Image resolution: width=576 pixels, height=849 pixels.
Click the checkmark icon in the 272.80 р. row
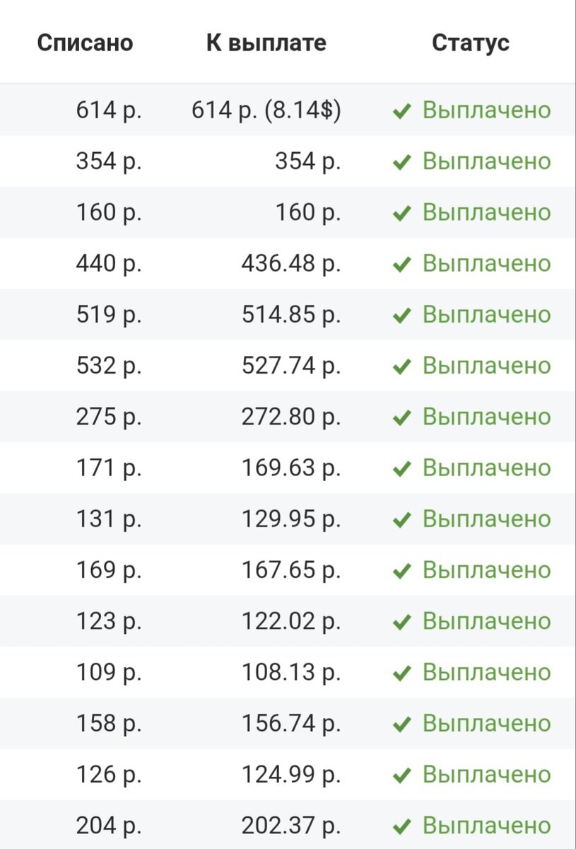[401, 418]
